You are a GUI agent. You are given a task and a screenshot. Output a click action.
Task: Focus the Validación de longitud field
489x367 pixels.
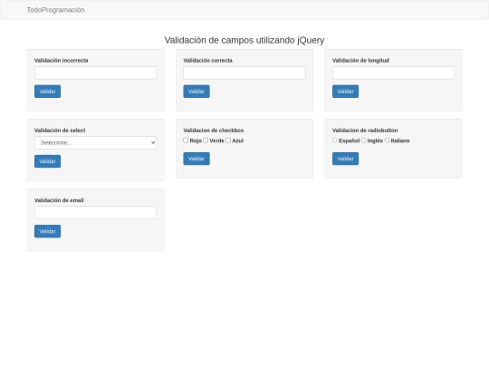[x=393, y=72]
